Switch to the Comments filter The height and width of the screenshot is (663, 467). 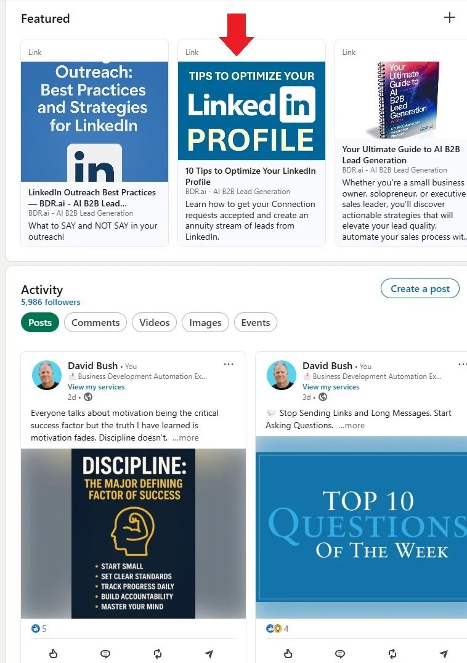95,323
